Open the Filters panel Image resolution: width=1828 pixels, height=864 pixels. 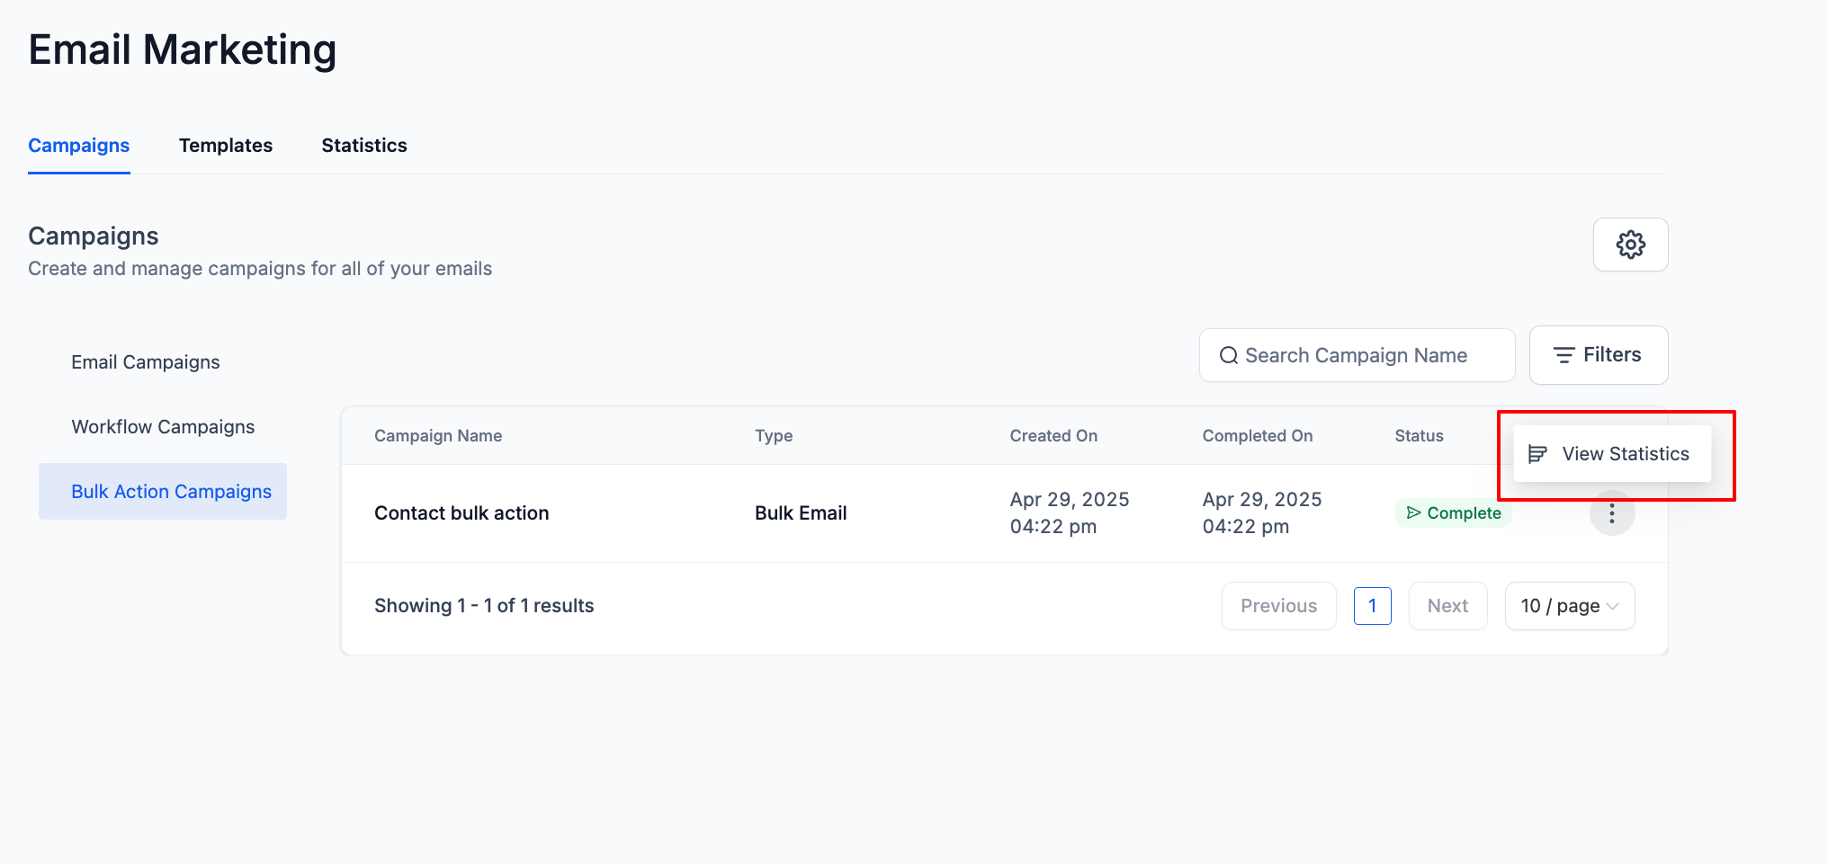[x=1598, y=355]
